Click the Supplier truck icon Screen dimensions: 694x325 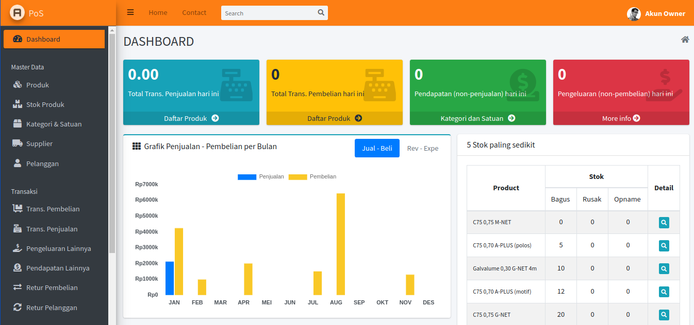[x=18, y=143]
